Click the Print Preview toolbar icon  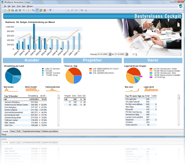16,10
